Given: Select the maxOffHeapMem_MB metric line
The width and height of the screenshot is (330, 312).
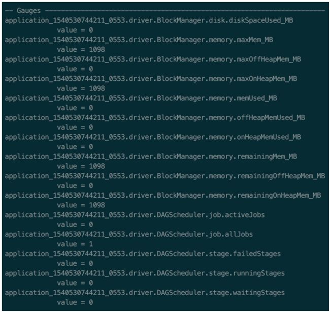Looking at the screenshot, I should point(153,59).
